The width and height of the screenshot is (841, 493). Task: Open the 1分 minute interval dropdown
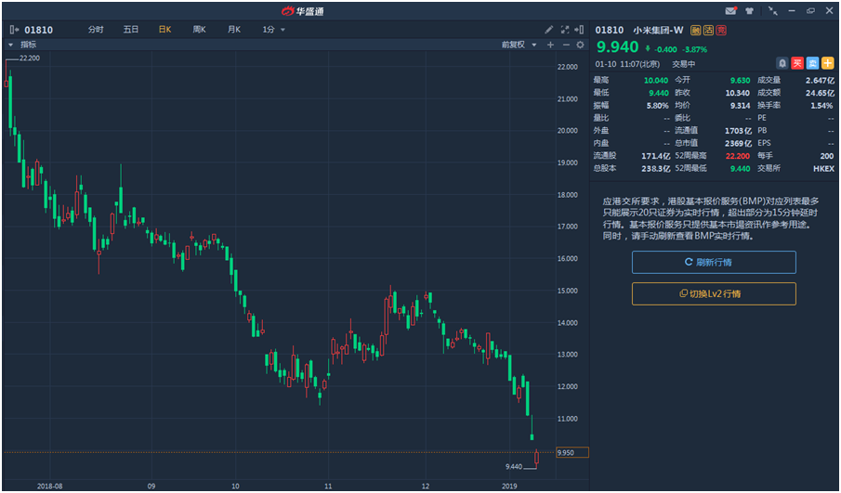[x=273, y=30]
